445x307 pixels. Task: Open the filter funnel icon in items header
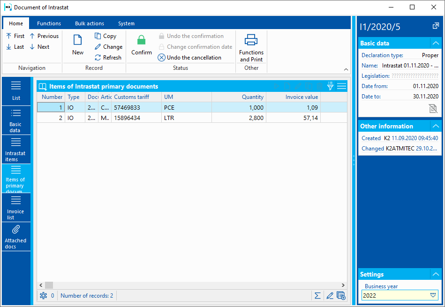click(330, 86)
